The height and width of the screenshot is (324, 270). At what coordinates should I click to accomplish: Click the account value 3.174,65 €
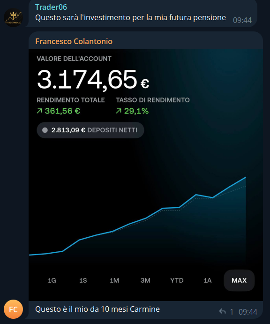[x=93, y=80]
